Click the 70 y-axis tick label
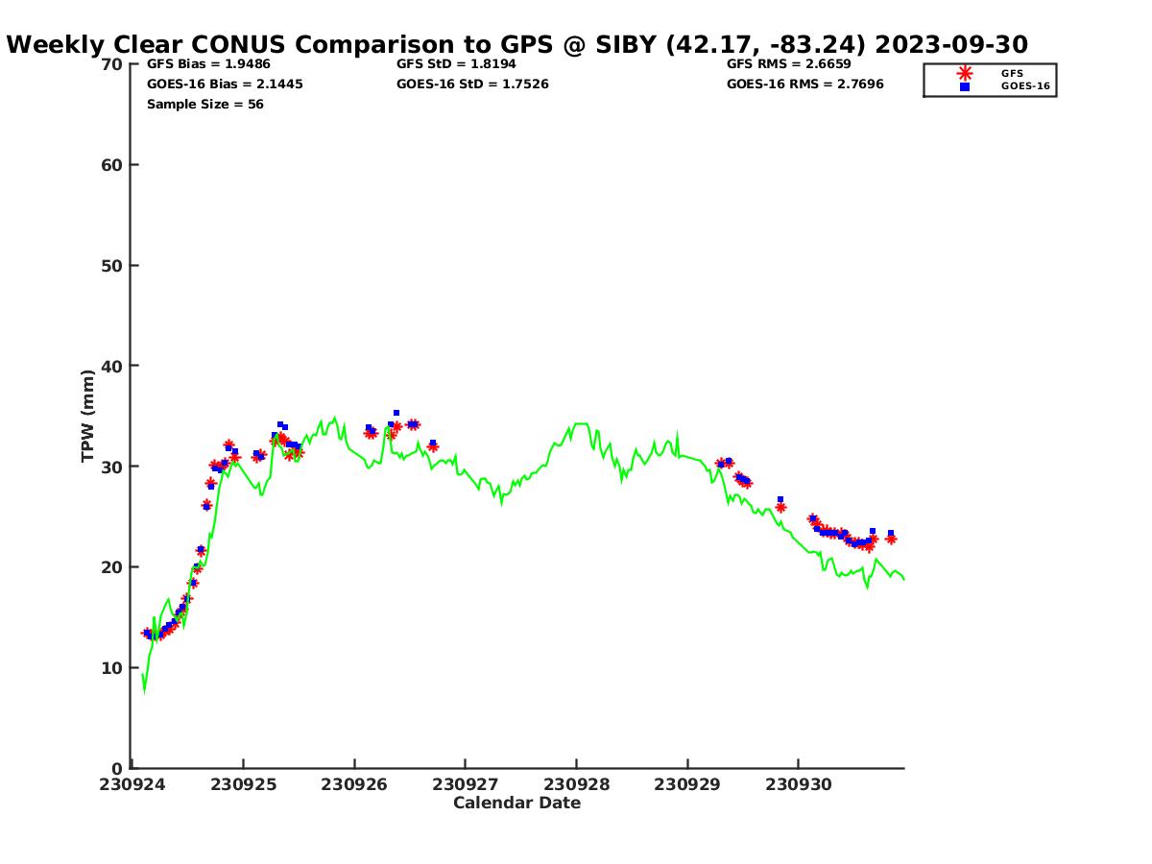1152x864 pixels. [112, 64]
